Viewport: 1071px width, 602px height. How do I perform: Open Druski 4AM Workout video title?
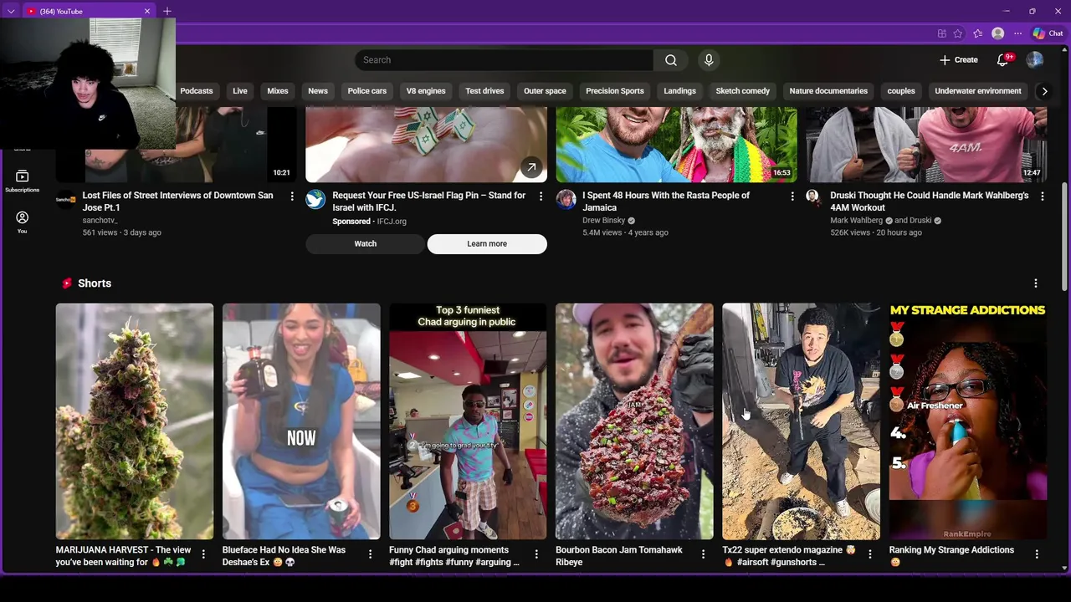[929, 202]
